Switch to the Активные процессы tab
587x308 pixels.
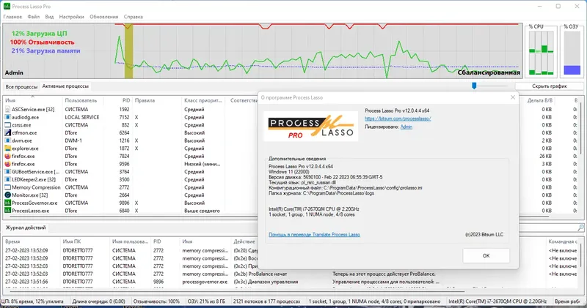(65, 86)
